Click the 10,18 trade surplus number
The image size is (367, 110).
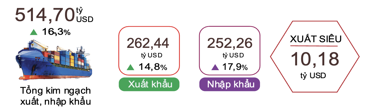[315, 59]
